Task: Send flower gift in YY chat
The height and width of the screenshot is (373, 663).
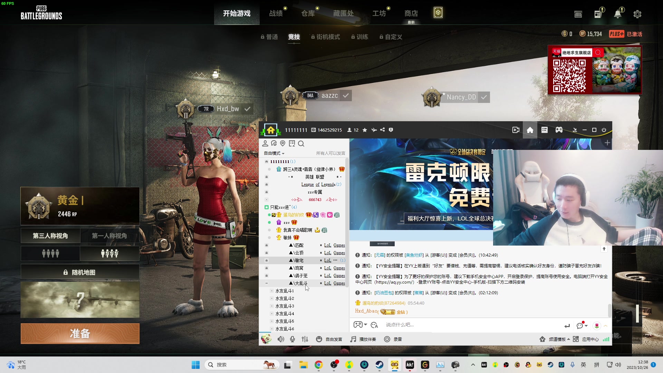Action: (597, 325)
